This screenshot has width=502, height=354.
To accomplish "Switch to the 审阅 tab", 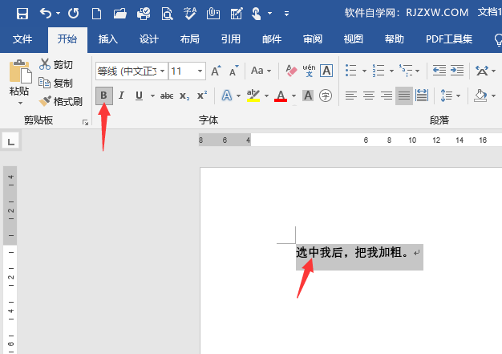I will click(x=313, y=39).
